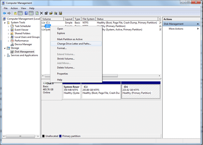Open the More Actions submenu arrow

coord(198,29)
